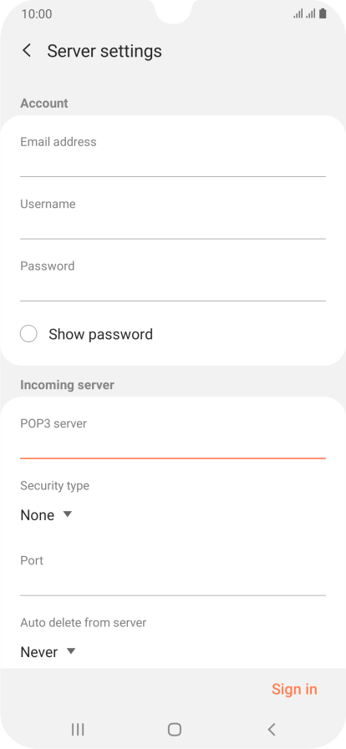The image size is (346, 749).
Task: Open the Security type dropdown arrow
Action: click(x=68, y=514)
